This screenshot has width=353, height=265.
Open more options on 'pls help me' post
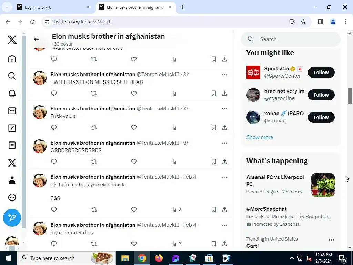224,177
